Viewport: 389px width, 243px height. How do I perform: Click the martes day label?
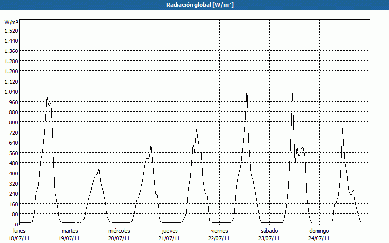click(x=70, y=231)
